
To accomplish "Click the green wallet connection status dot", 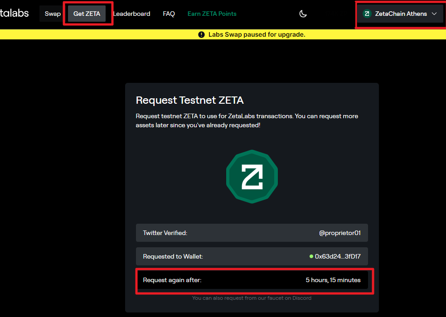I will 311,256.
